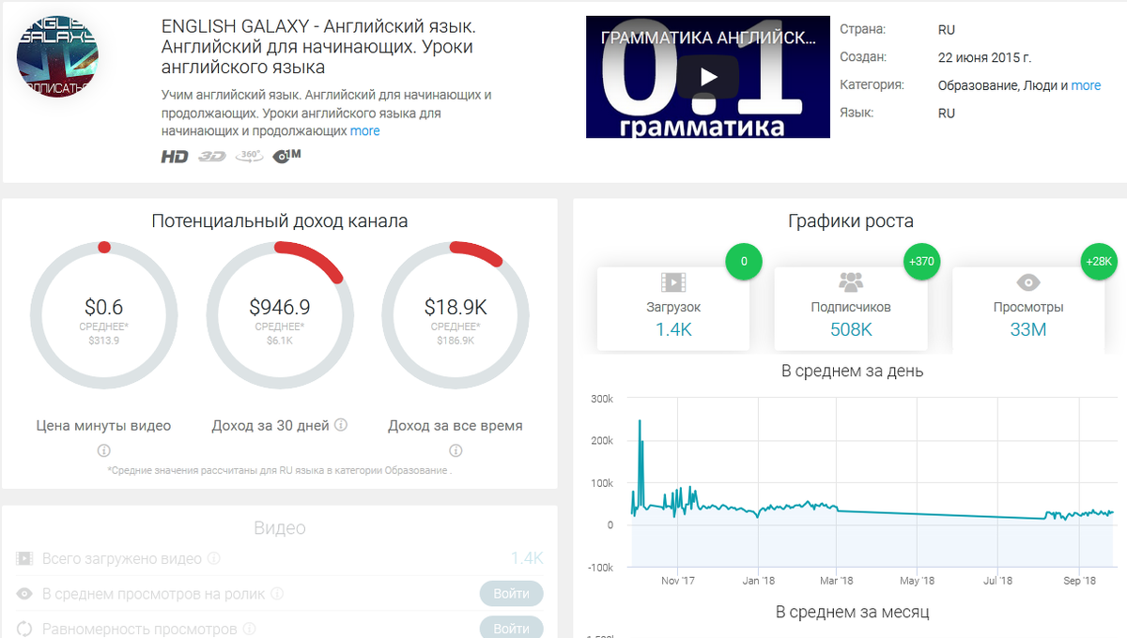Click Войти button for average views per video
This screenshot has width=1127, height=638.
click(512, 594)
